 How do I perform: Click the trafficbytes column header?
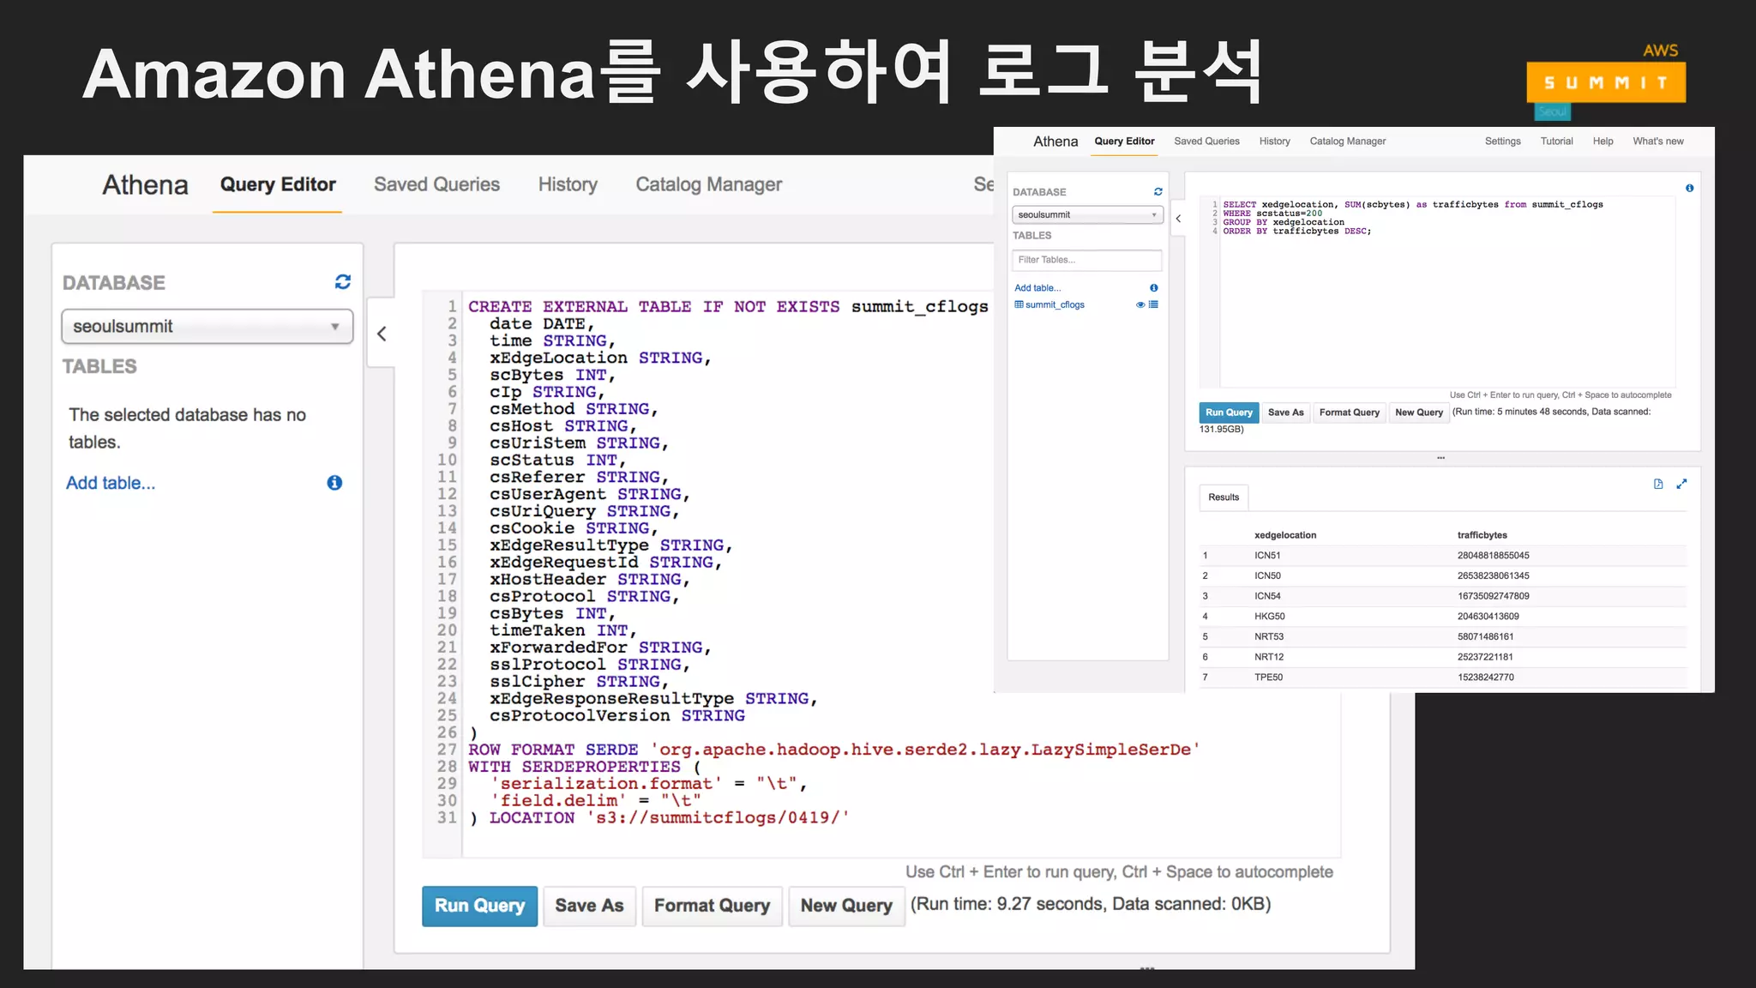[x=1482, y=535]
